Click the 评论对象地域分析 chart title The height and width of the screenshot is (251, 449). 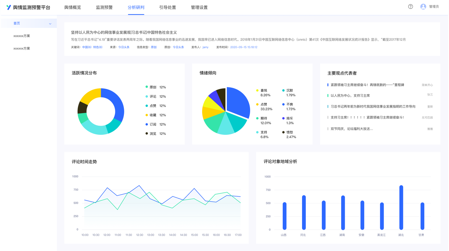coord(280,161)
